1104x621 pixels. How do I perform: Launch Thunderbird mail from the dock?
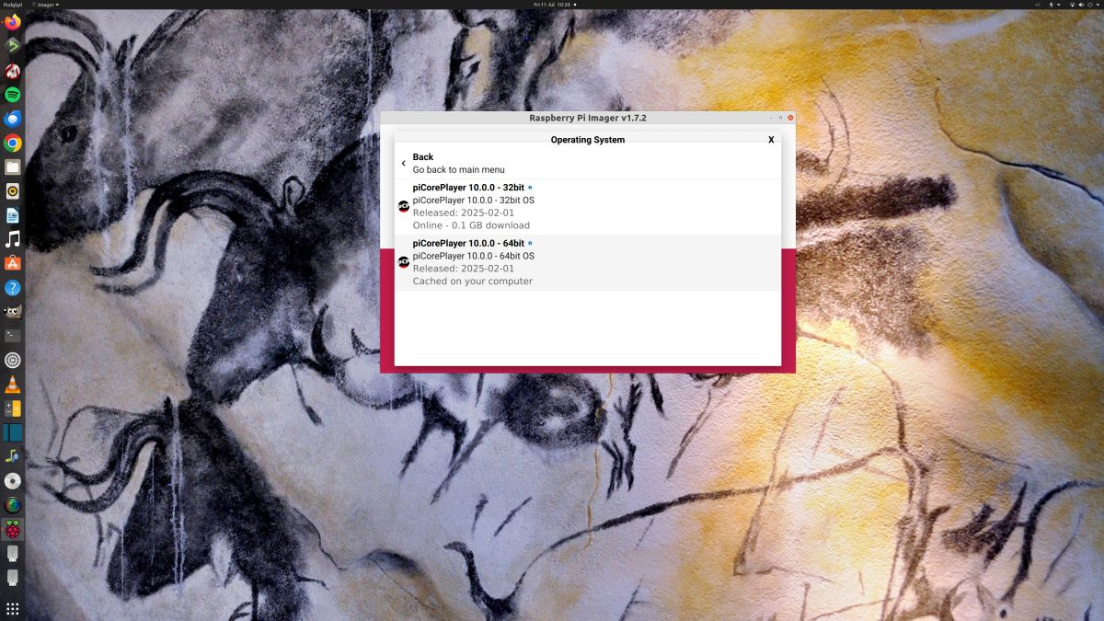13,119
